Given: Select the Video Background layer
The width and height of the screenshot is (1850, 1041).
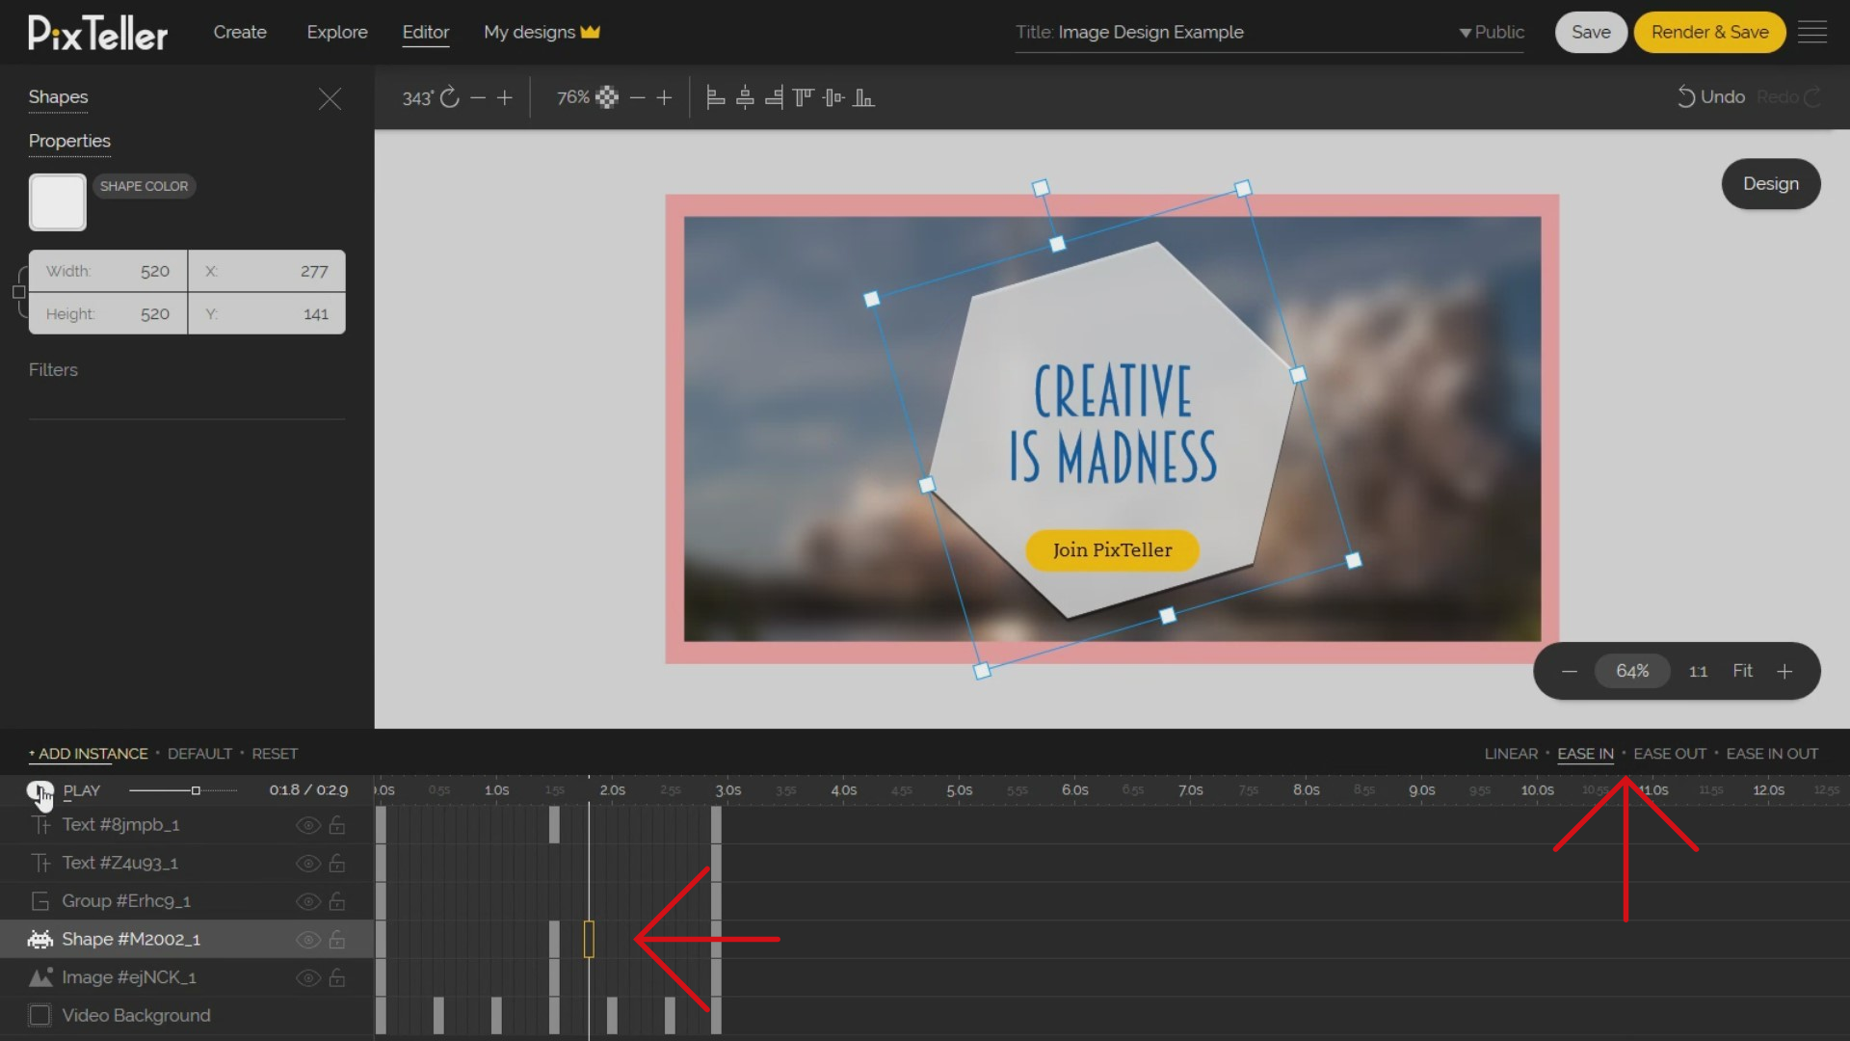Looking at the screenshot, I should (187, 1016).
